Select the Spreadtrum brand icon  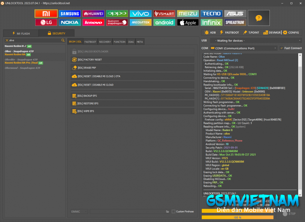235,22
